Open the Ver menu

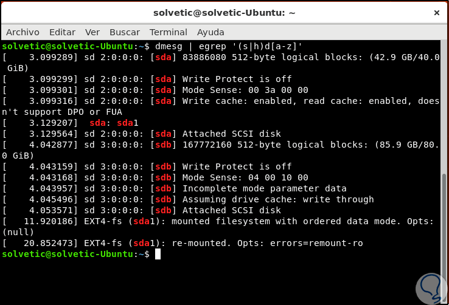click(92, 32)
